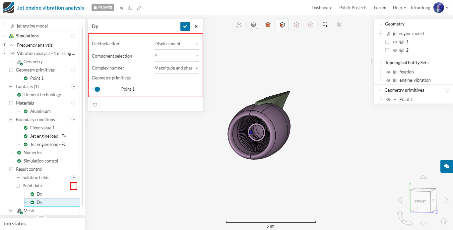Screen dimensions: 453x230
Task: Click the edit project pencil icon
Action: [x=139, y=8]
